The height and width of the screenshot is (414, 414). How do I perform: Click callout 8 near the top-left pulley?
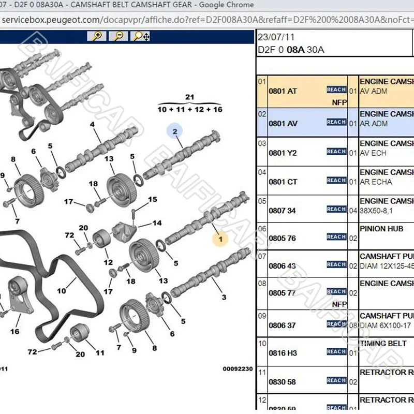click(x=13, y=159)
